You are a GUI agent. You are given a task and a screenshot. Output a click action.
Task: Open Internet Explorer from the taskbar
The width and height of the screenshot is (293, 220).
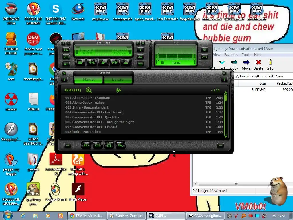coord(23,216)
